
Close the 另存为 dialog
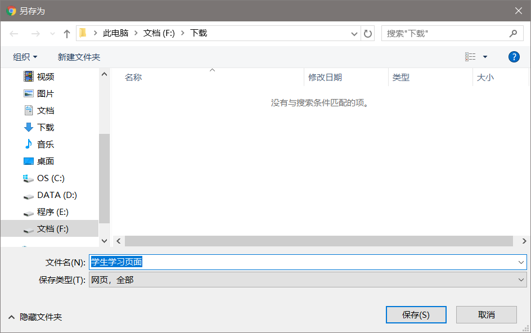[518, 11]
